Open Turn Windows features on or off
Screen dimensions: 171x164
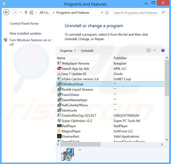(30, 42)
